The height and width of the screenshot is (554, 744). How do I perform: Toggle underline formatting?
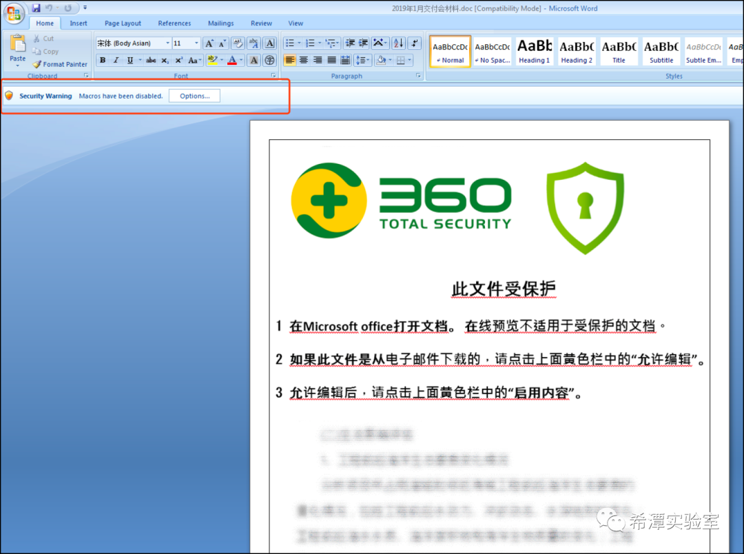coord(130,60)
